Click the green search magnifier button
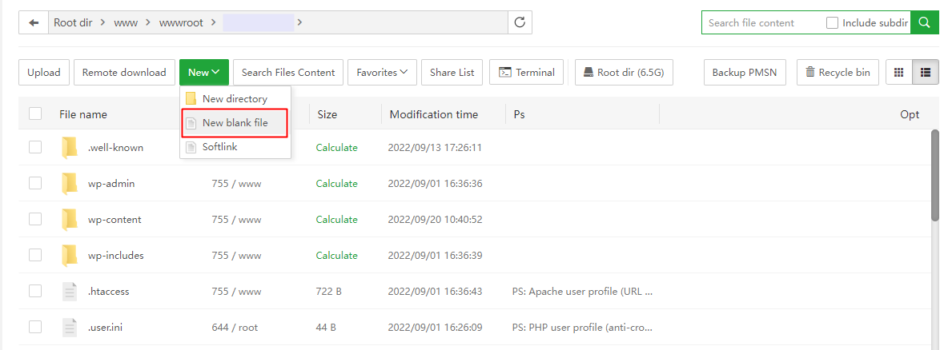 926,22
